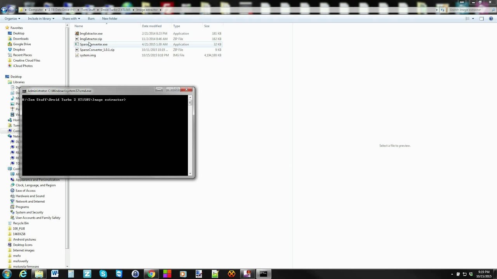Open cmd.exe window system menu icon
Screen dimensions: 497x279
(x=24, y=91)
